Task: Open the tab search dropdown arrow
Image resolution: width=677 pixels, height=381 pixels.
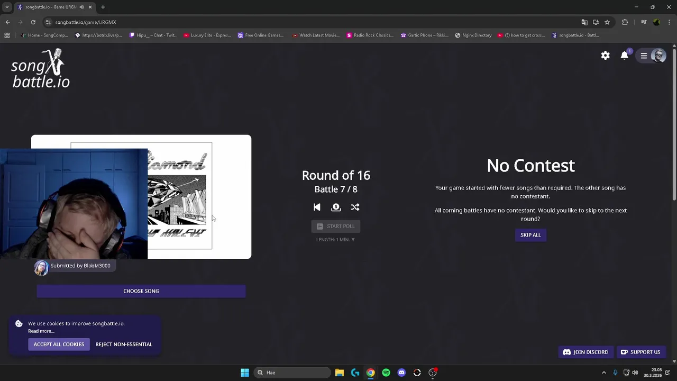Action: point(7,7)
